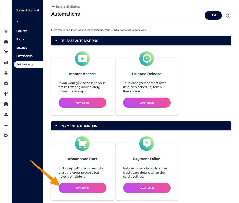Open the Home icon in left rail
This screenshot has width=239, height=203.
6,31
